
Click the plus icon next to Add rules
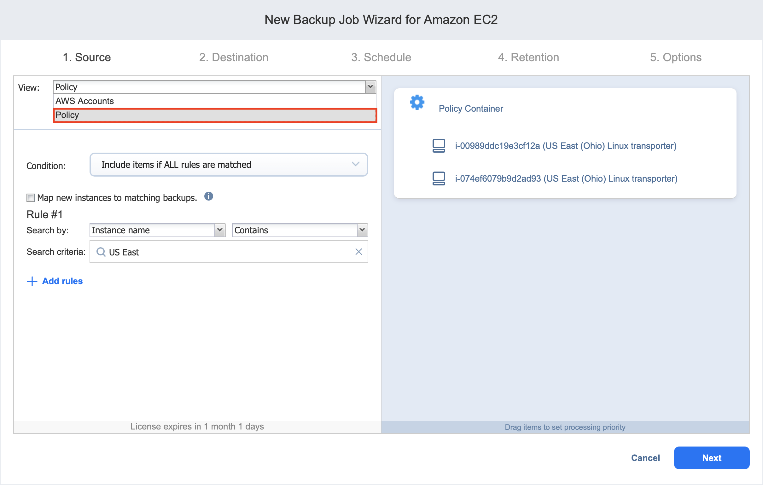(32, 281)
